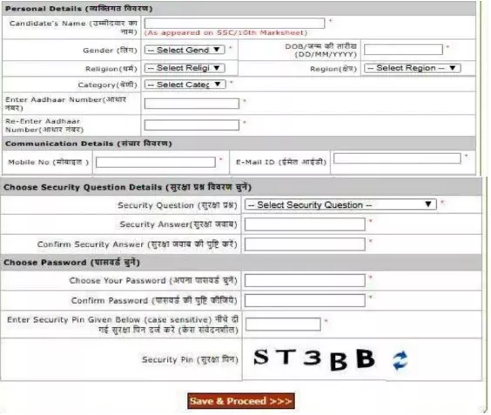Click the Gender label text
This screenshot has height=415, width=491.
pos(110,50)
